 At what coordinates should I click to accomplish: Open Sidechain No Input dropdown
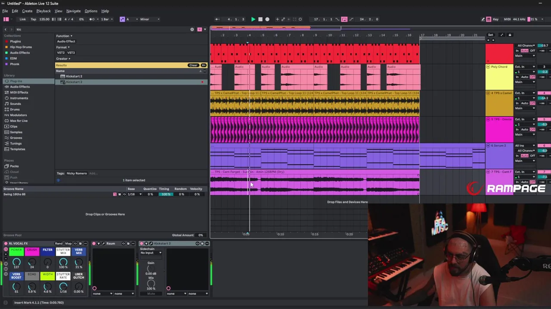tap(151, 253)
